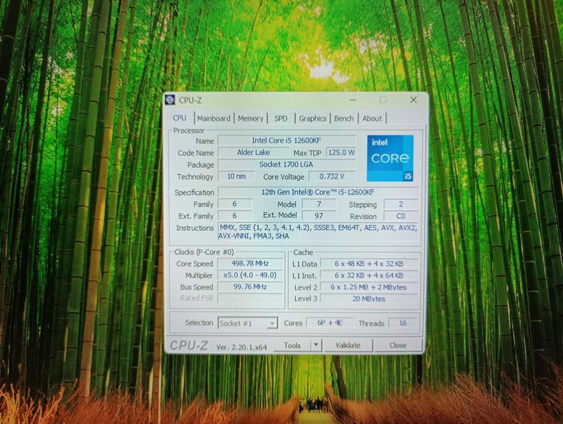Minimize the CPU-Z window
The width and height of the screenshot is (563, 424).
tap(353, 100)
